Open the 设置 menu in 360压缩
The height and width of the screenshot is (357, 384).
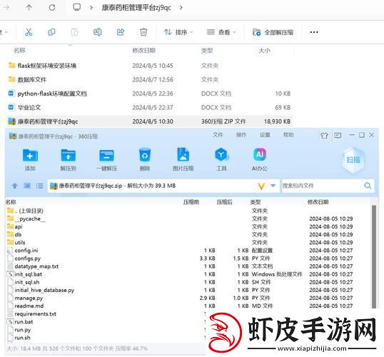[x=265, y=135]
